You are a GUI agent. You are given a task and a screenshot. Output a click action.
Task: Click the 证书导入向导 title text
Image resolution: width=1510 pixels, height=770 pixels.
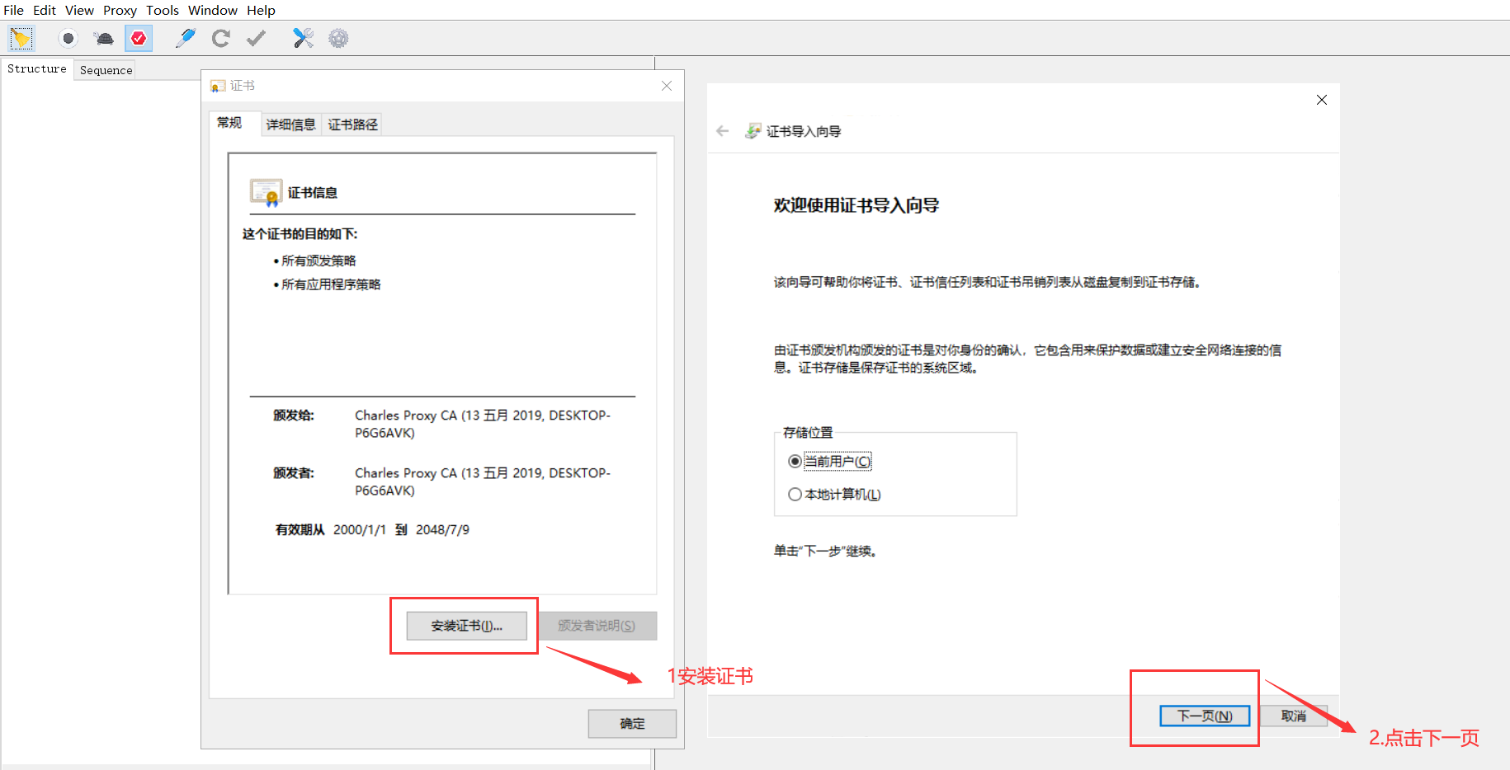coord(804,132)
